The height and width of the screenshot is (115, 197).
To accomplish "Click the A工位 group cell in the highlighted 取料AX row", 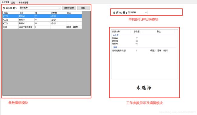I will point(11,16).
